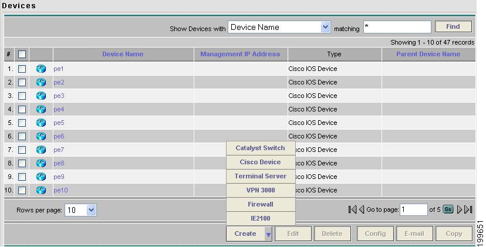
Task: Click the router icon for pe5
Action: click(x=41, y=123)
